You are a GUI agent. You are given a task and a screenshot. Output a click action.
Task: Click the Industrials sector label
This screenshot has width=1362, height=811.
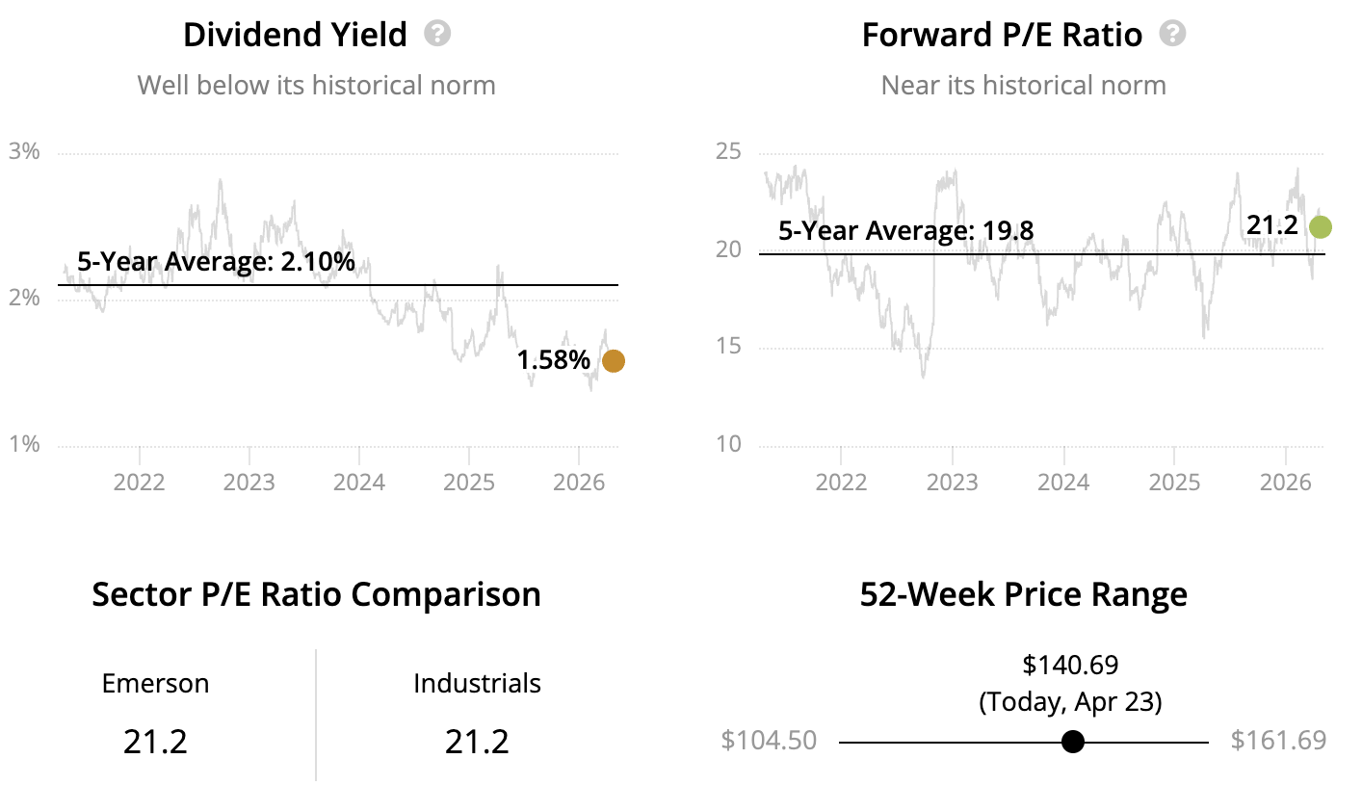click(x=477, y=684)
